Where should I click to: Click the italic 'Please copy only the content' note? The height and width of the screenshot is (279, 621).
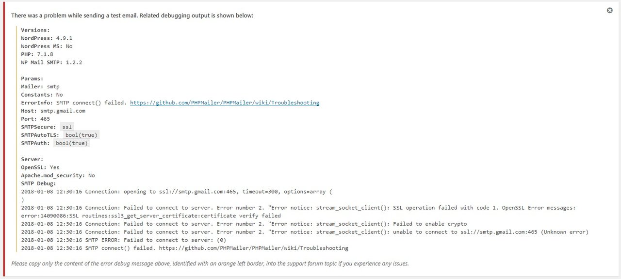[x=210, y=264]
